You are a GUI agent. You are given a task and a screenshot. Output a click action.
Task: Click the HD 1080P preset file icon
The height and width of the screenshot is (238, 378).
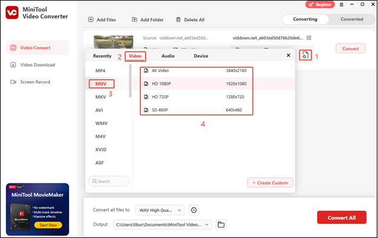point(146,84)
